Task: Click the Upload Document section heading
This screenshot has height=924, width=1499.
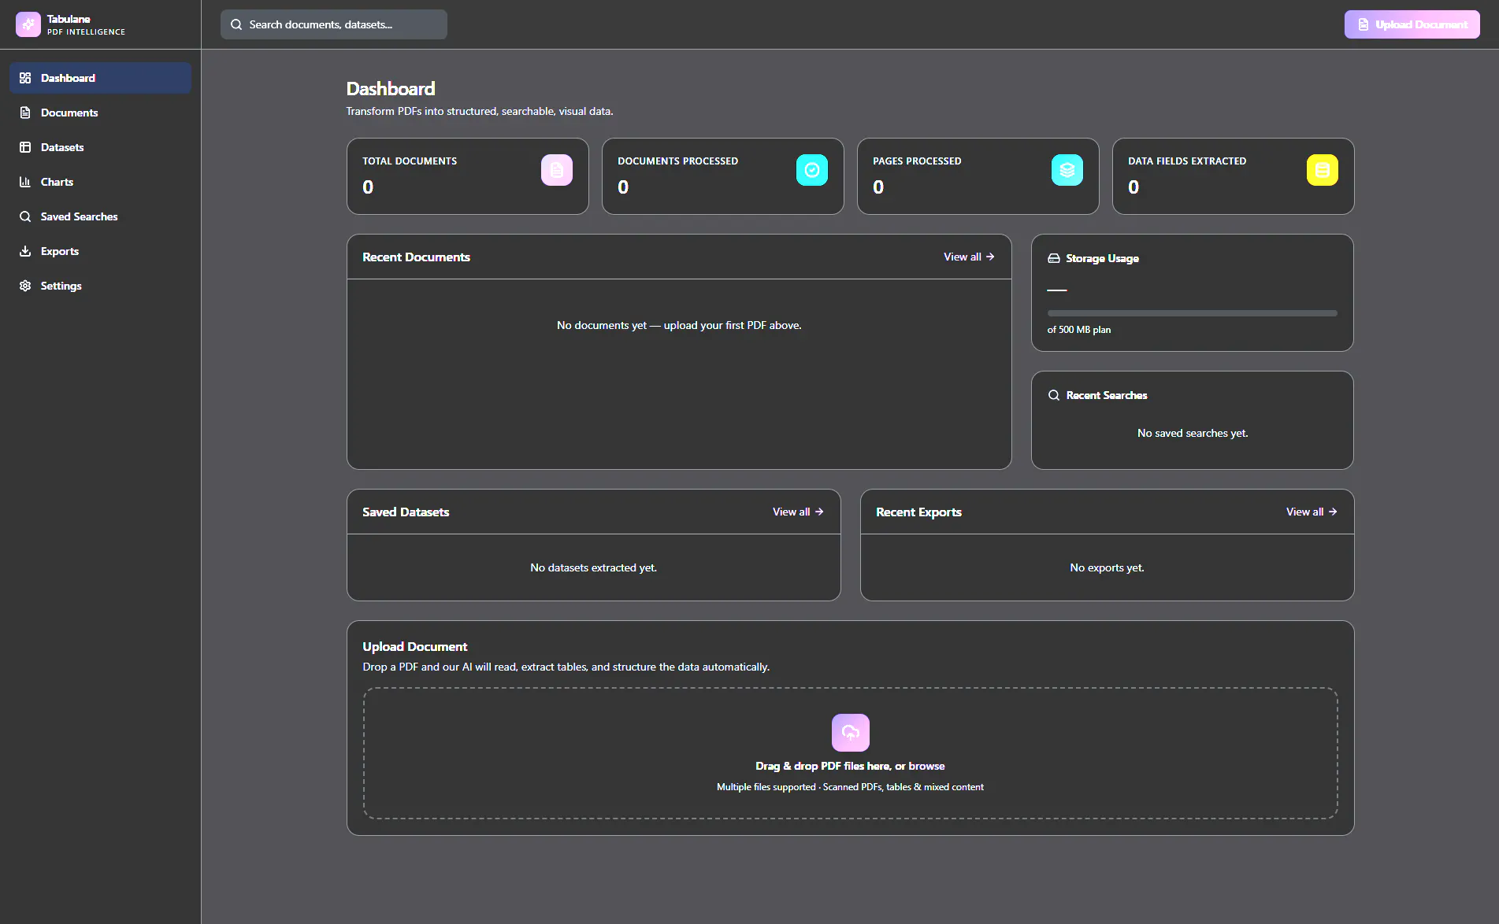Action: [415, 647]
